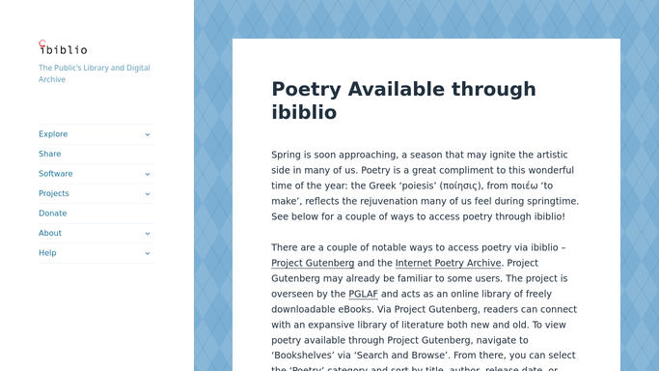This screenshot has height=371, width=659.
Task: Expand the Projects submenu chevron
Action: [x=148, y=193]
